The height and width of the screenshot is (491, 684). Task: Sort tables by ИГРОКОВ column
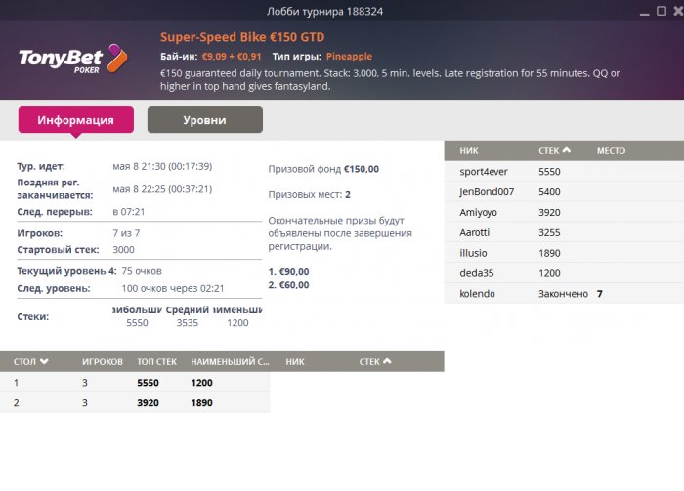103,361
